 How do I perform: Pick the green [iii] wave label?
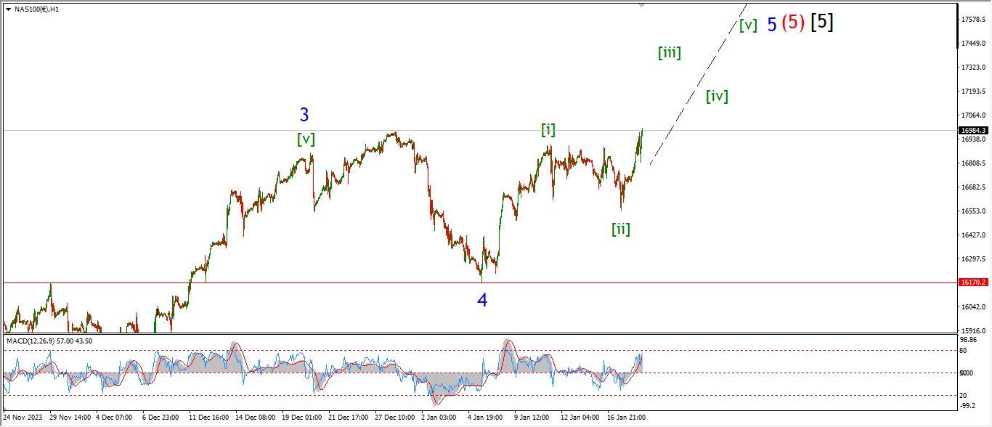(669, 53)
